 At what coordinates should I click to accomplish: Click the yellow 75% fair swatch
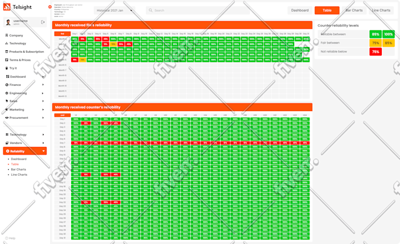375,43
